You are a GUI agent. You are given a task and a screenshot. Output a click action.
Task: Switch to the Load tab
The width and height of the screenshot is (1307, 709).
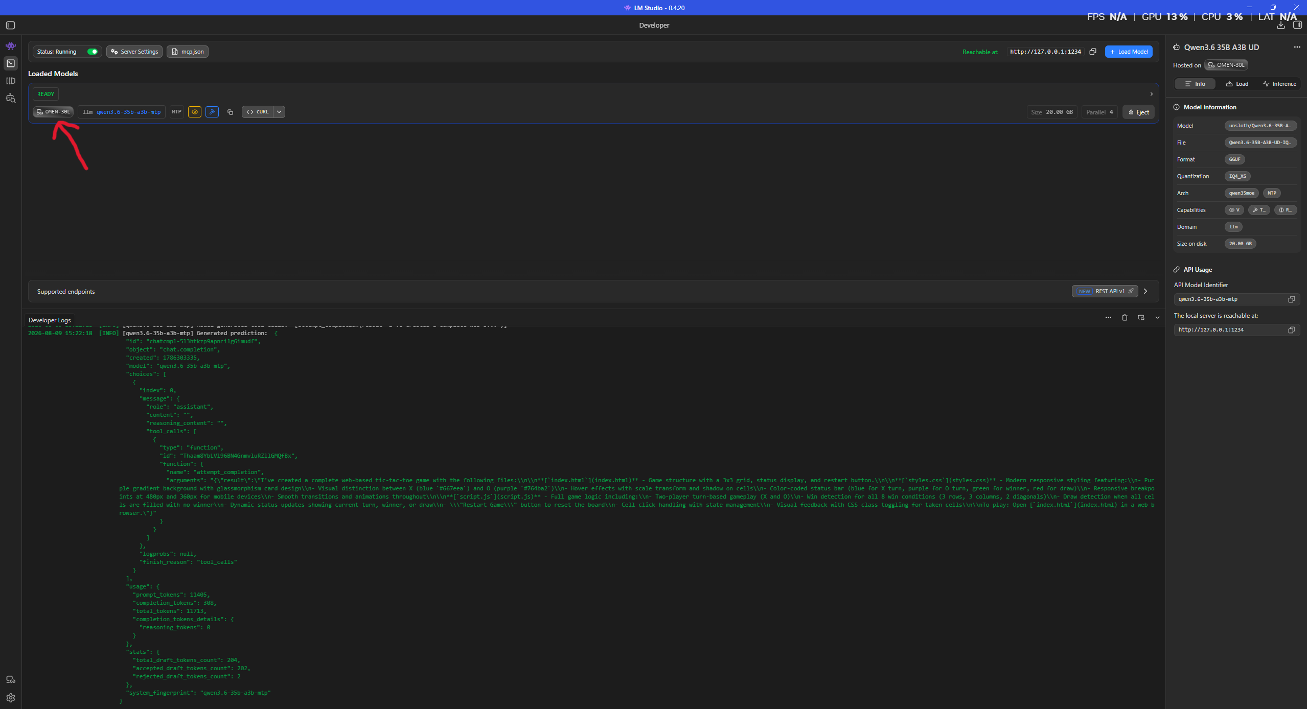click(x=1237, y=84)
